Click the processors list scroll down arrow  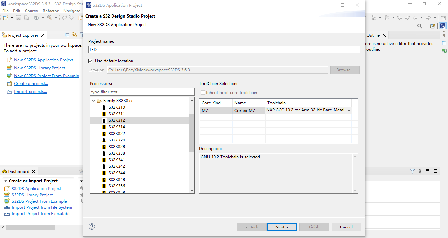click(x=192, y=190)
